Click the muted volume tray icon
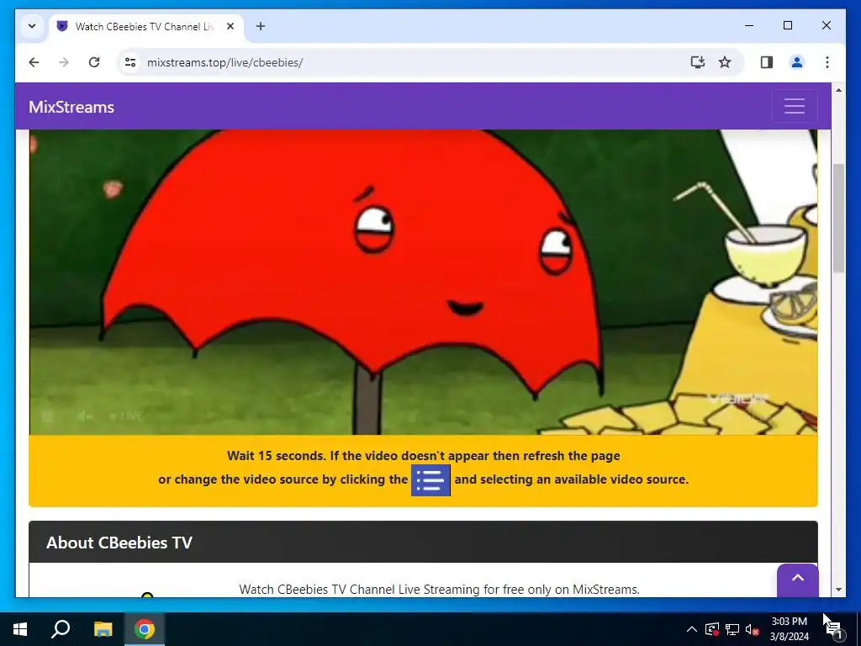The image size is (861, 646). click(753, 629)
